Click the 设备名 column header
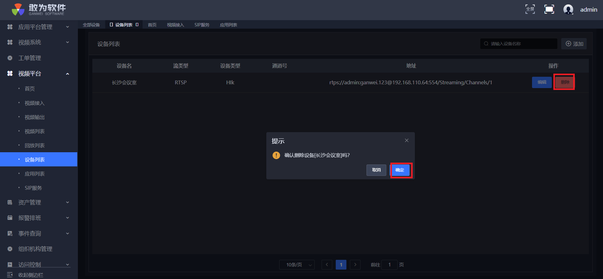Screen dimensions: 603x279 pos(124,66)
